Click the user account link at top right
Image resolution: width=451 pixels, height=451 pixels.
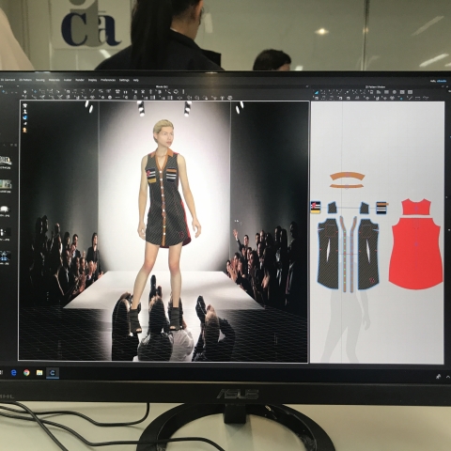point(442,81)
